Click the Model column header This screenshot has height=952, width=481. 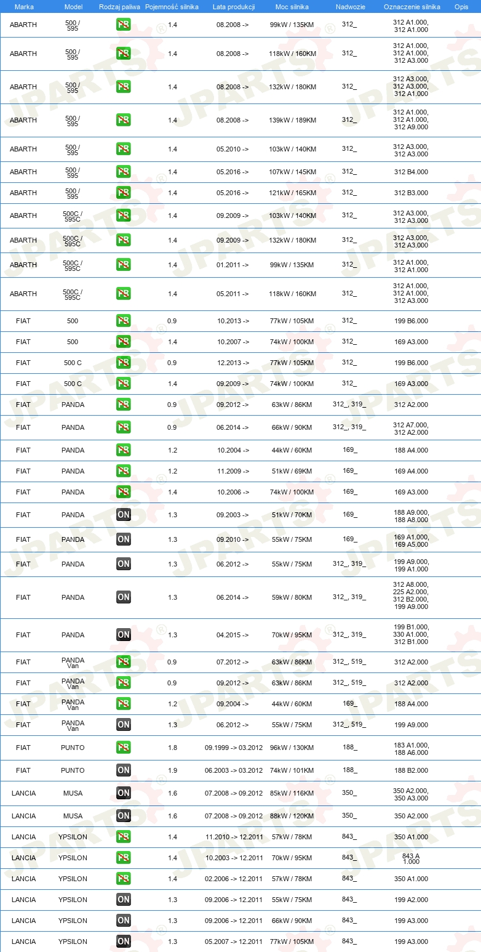(x=73, y=7)
